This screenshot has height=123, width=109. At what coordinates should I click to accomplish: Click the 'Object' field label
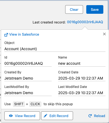pyautogui.click(x=9, y=43)
